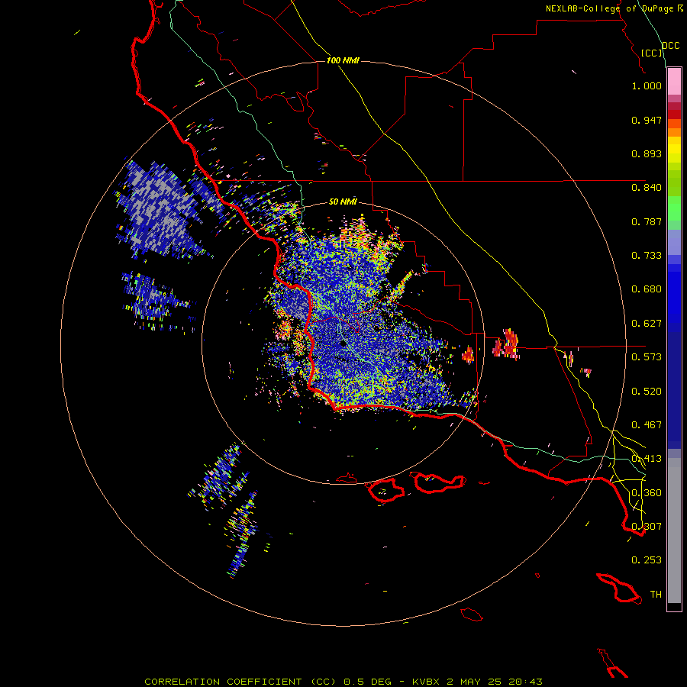Select the 0.733 scale value
Screen dimensions: 687x687
[647, 256]
